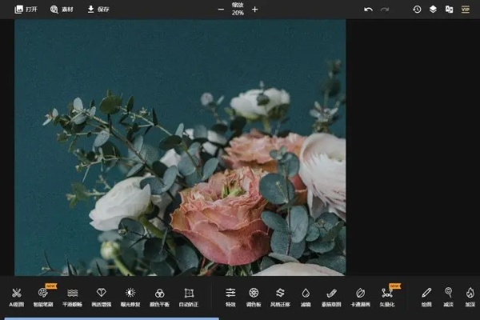Select the dodge lighten tool
This screenshot has height=320, width=480.
(x=449, y=297)
